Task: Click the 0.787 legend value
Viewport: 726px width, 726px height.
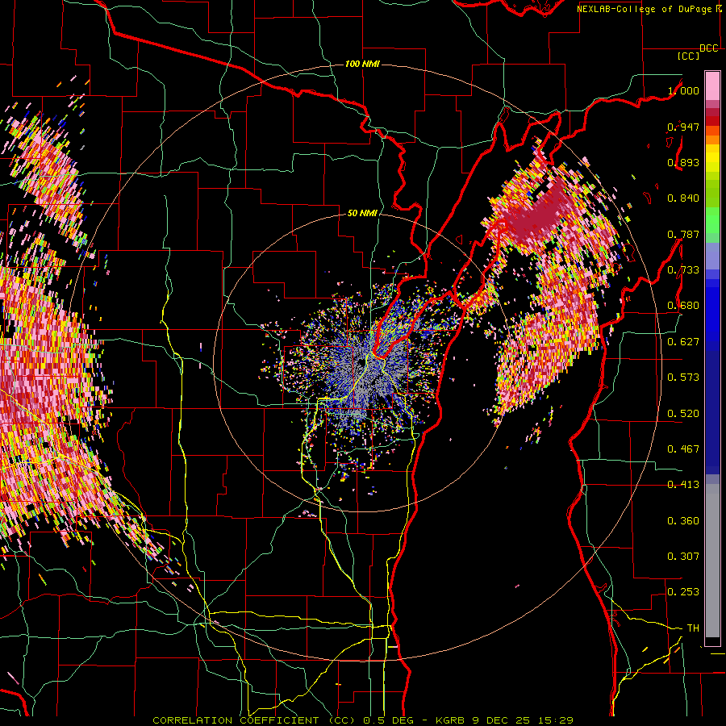Action: tap(683, 234)
